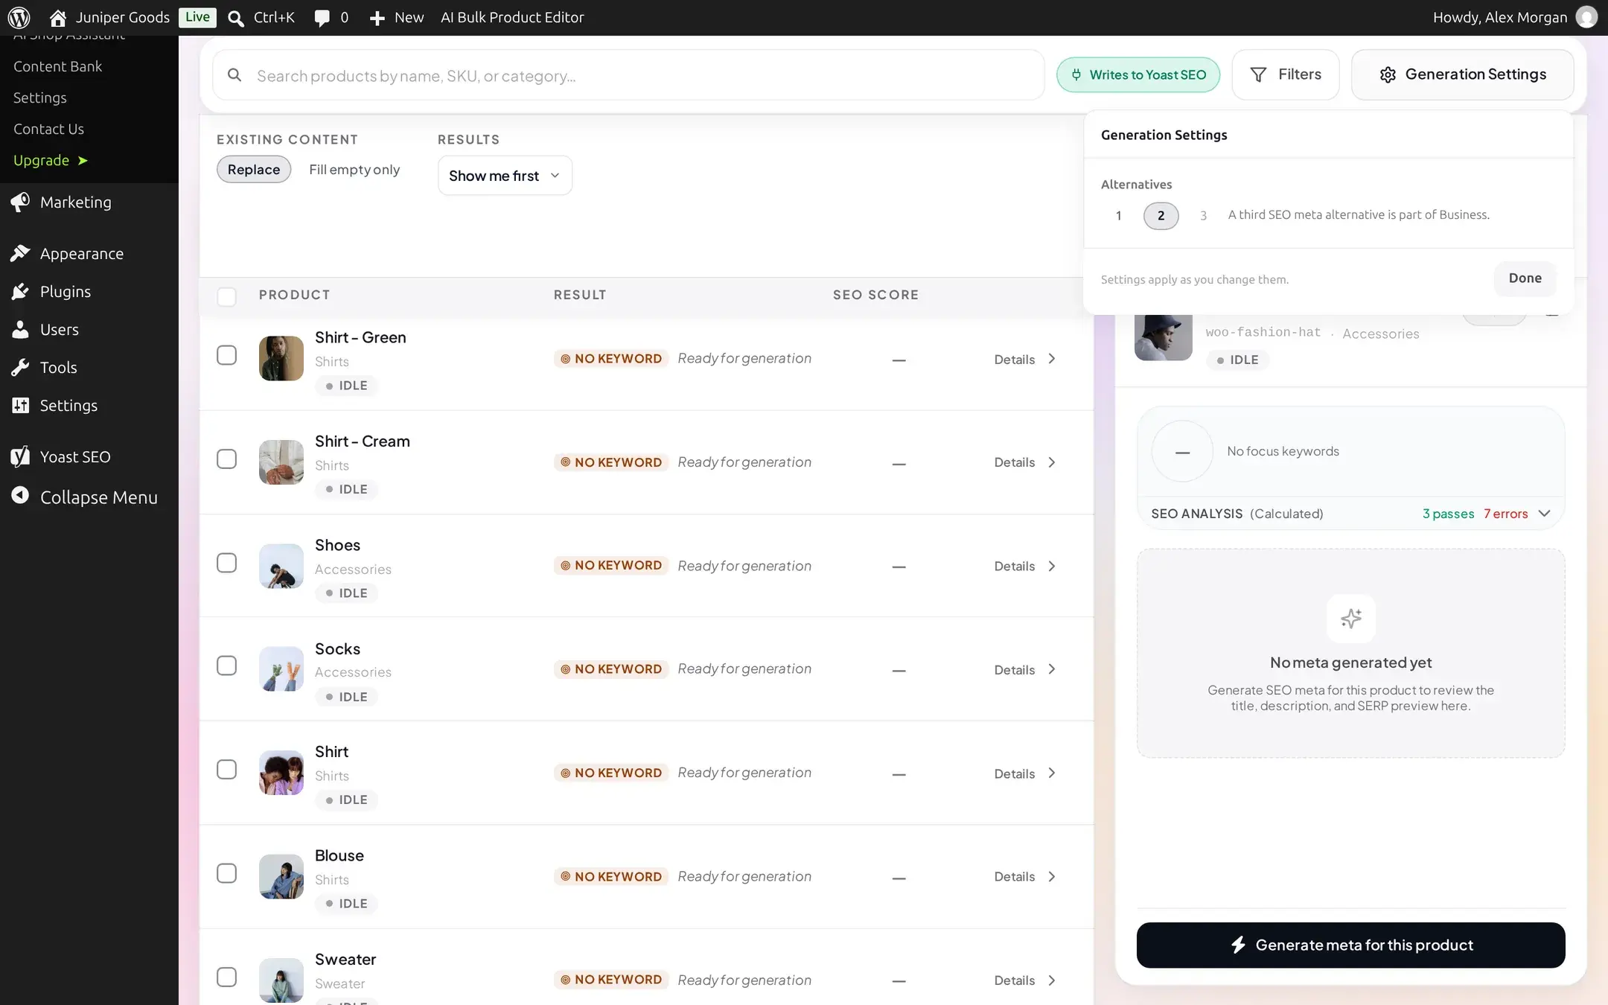Select Replace for existing content

click(254, 169)
